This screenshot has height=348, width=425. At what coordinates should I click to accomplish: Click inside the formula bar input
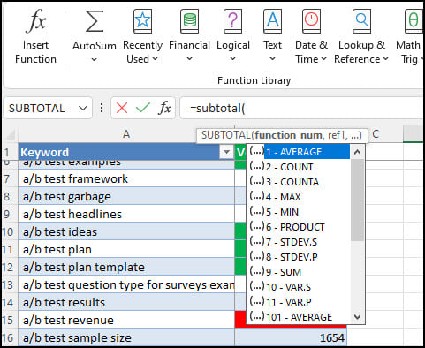pos(302,108)
